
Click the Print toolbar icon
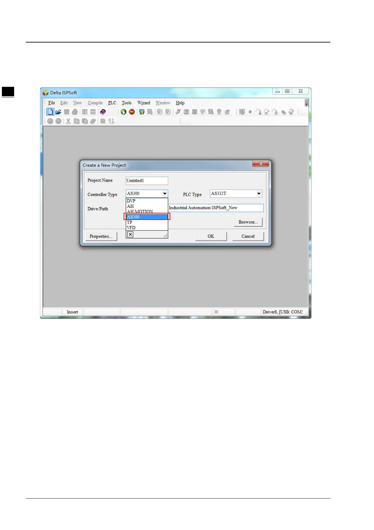(75, 112)
